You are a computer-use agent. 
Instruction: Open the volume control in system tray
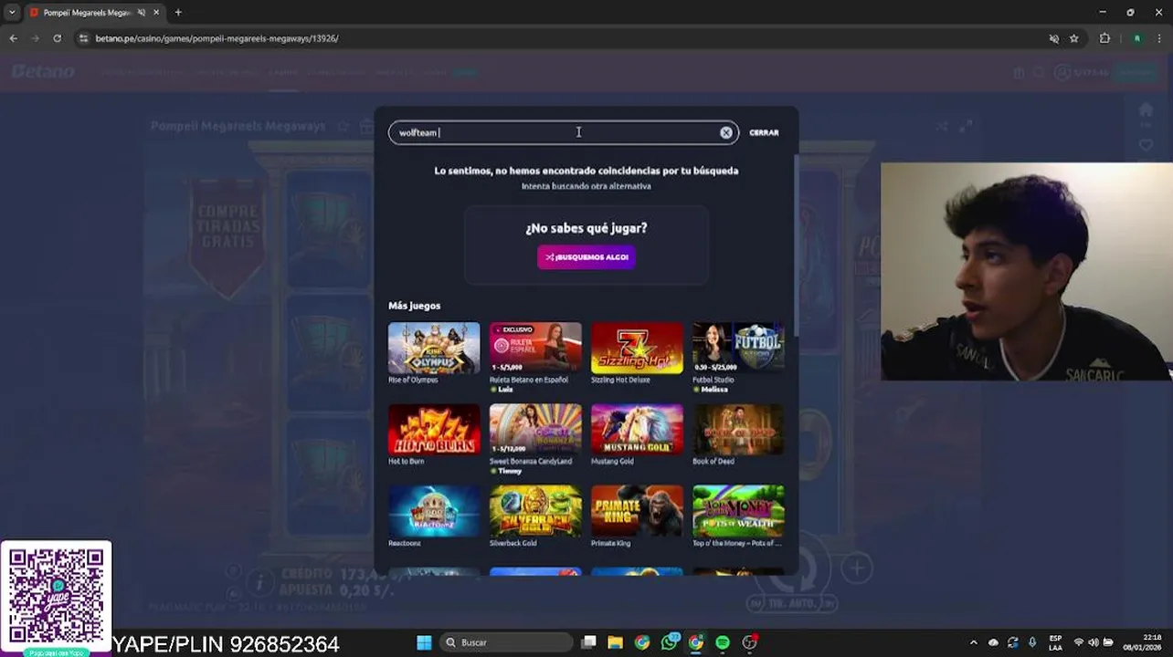(1094, 642)
